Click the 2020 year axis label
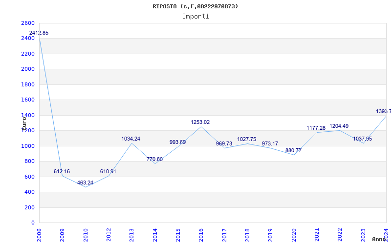This screenshot has width=391, height=244. [x=294, y=235]
